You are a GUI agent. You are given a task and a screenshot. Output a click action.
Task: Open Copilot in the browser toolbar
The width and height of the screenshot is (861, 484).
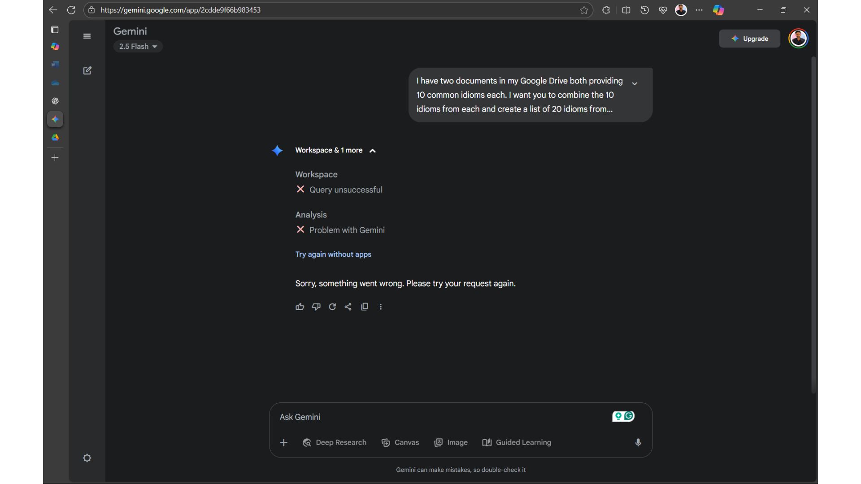(718, 10)
